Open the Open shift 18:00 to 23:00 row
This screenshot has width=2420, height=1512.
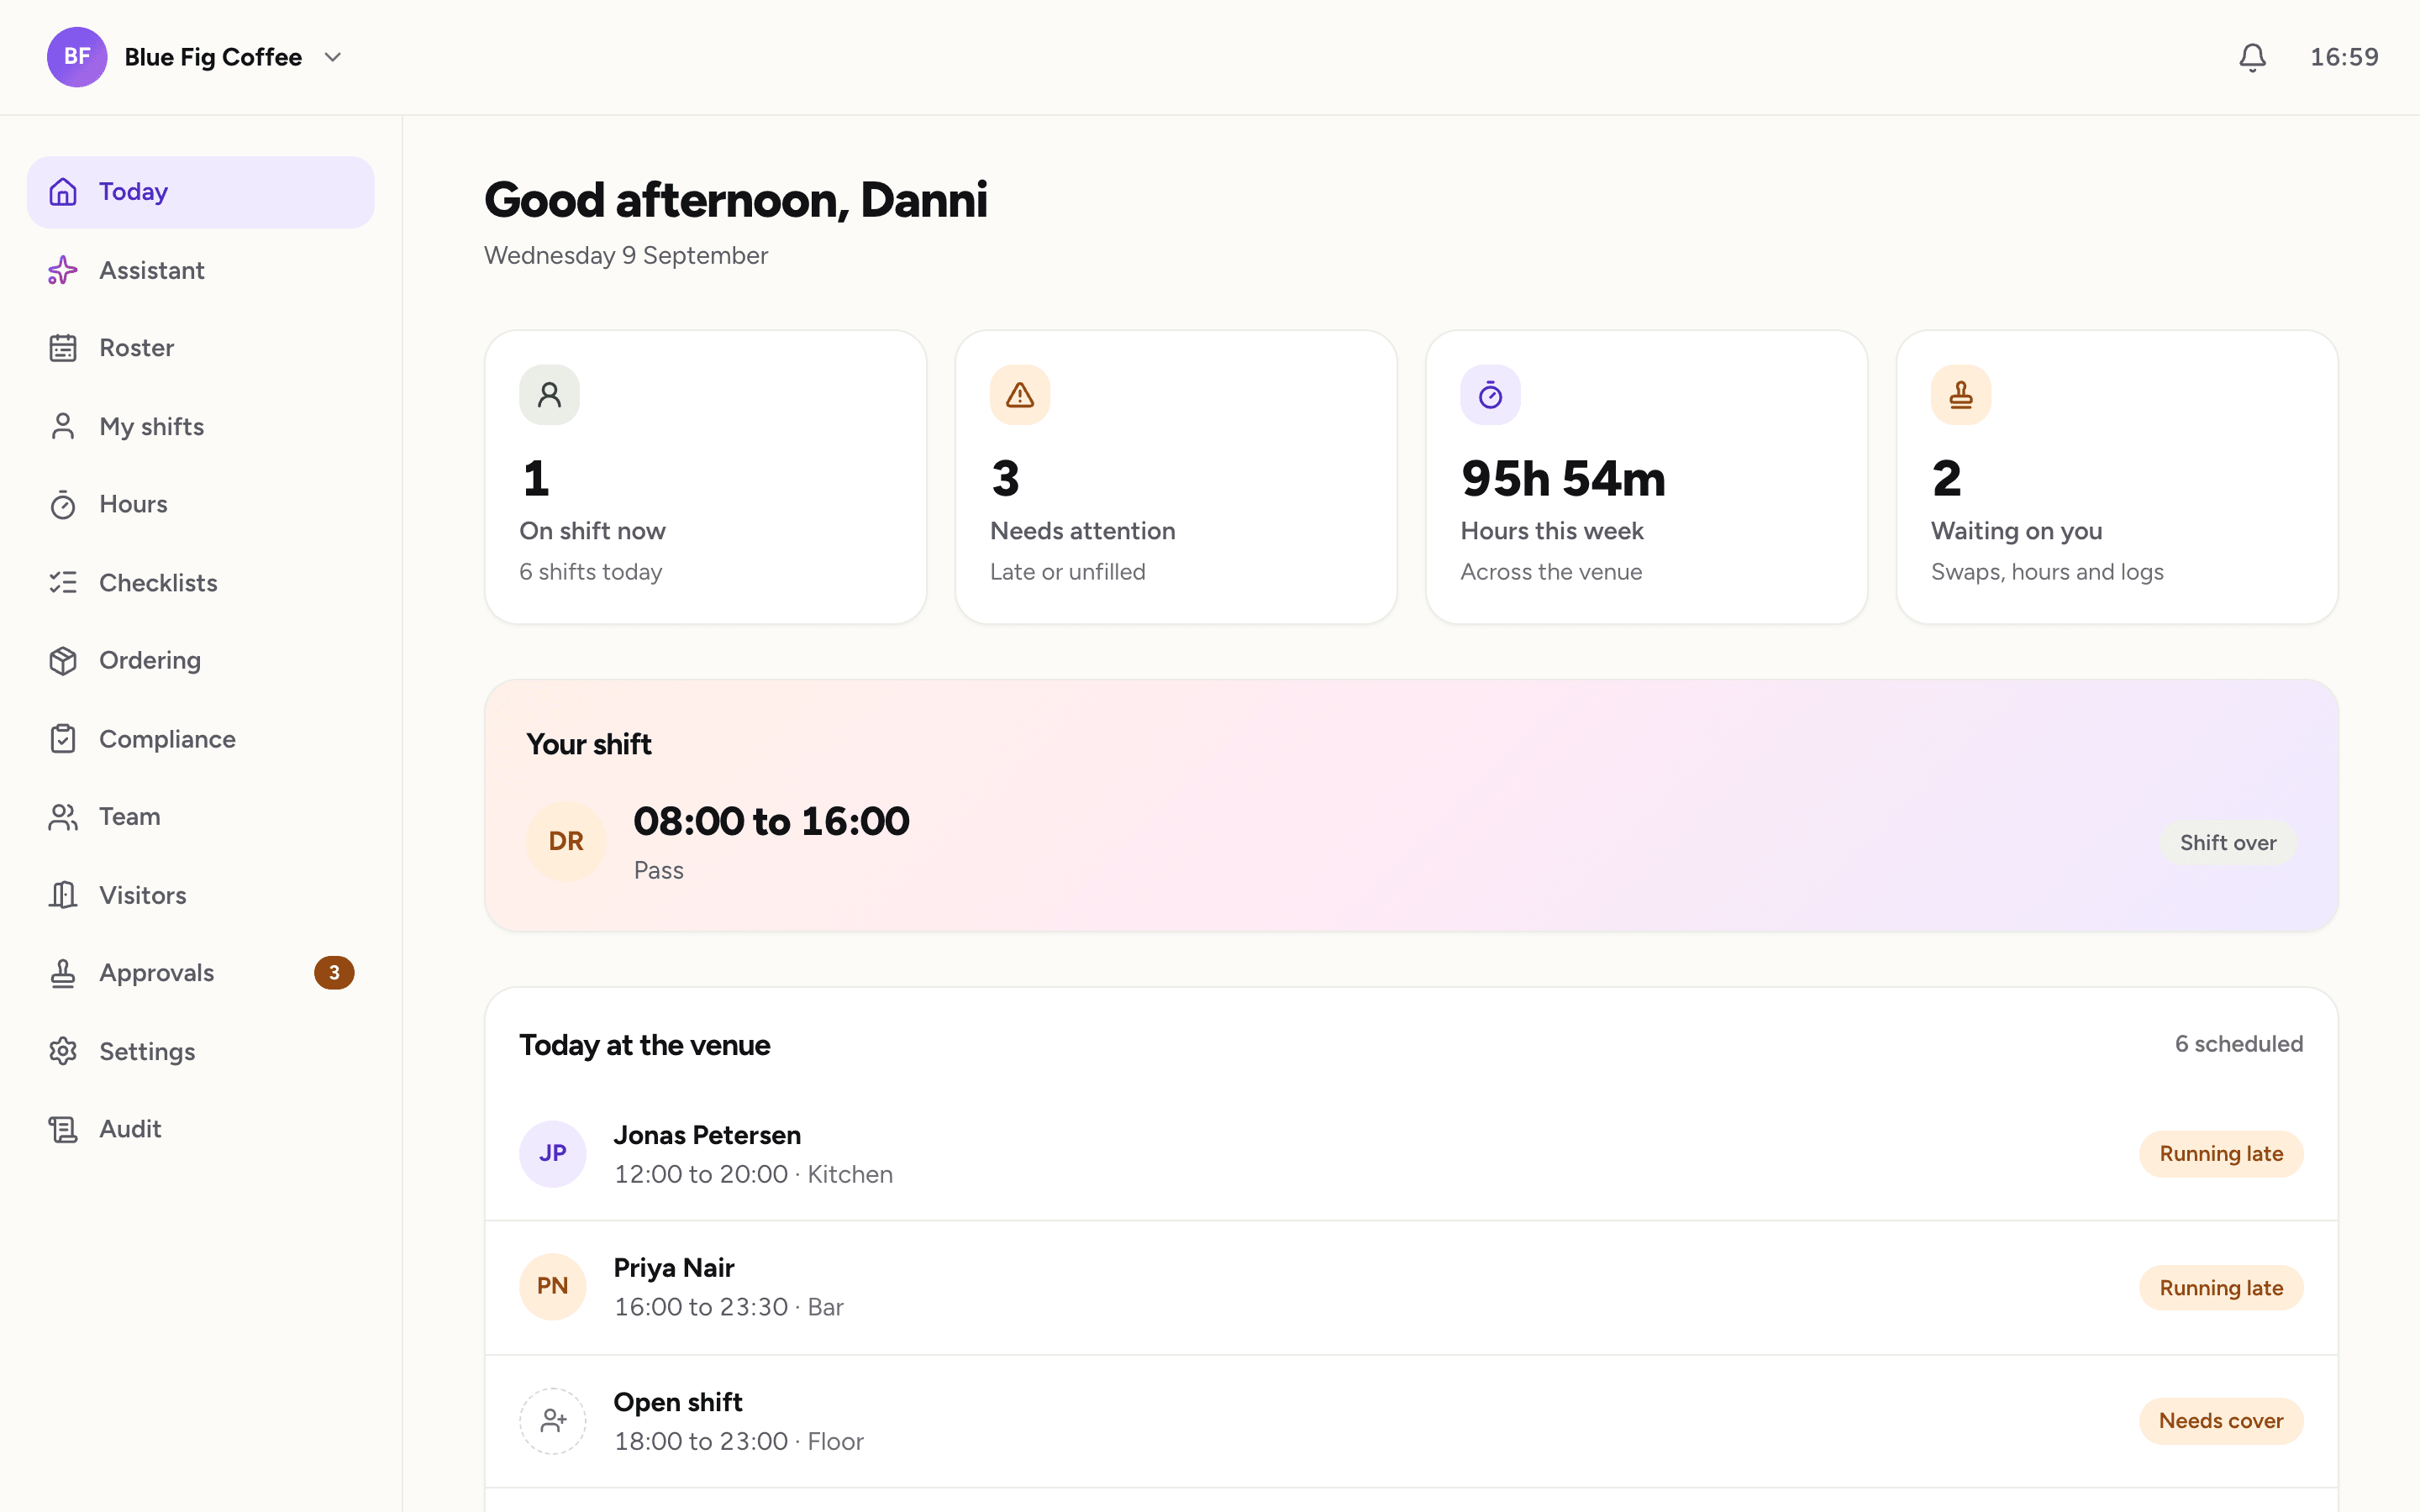[x=1411, y=1421]
